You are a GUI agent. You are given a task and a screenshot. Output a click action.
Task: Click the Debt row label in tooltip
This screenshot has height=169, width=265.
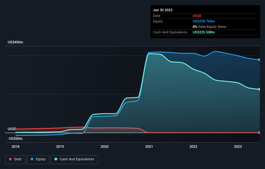(157, 16)
